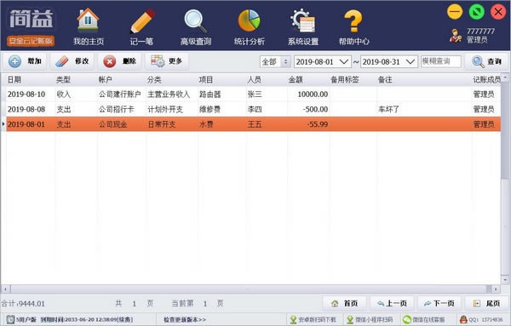The width and height of the screenshot is (511, 326).
Task: Sort by 类型 column header
Action: [x=63, y=80]
